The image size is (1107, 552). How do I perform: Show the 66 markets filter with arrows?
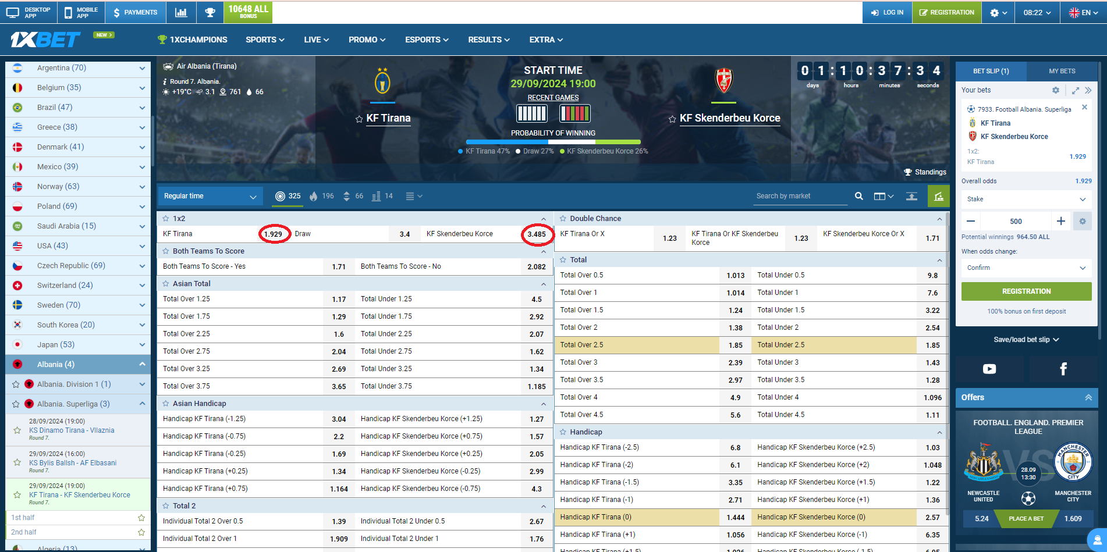(353, 196)
